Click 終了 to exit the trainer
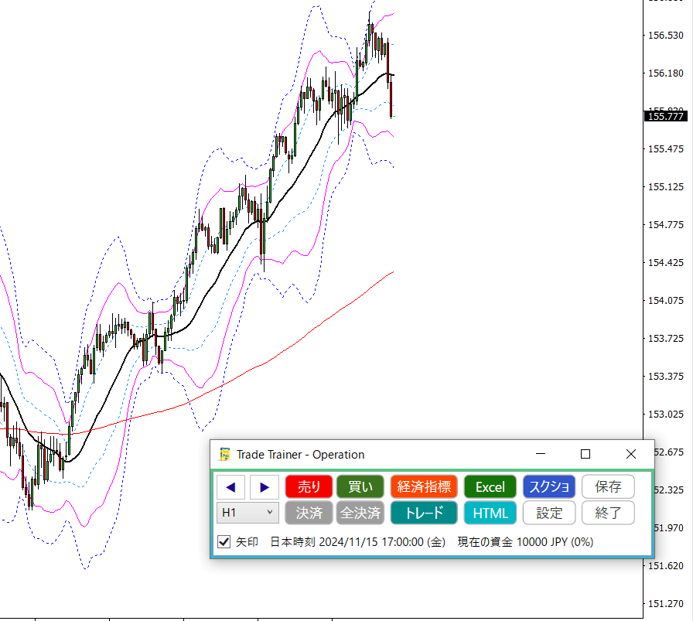 point(608,512)
